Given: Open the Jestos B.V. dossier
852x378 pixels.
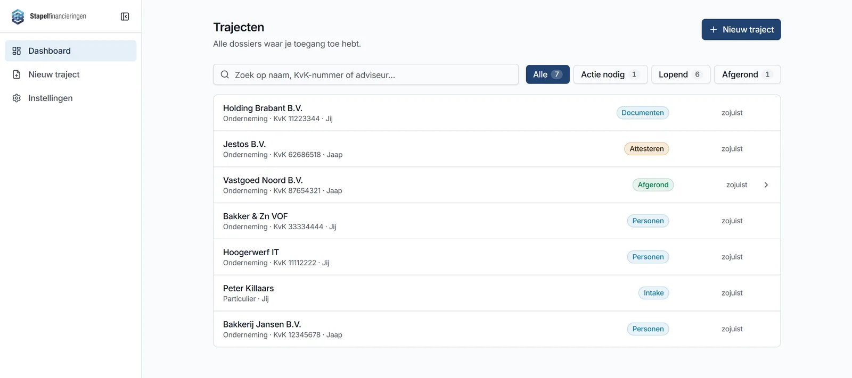Looking at the screenshot, I should [x=497, y=149].
